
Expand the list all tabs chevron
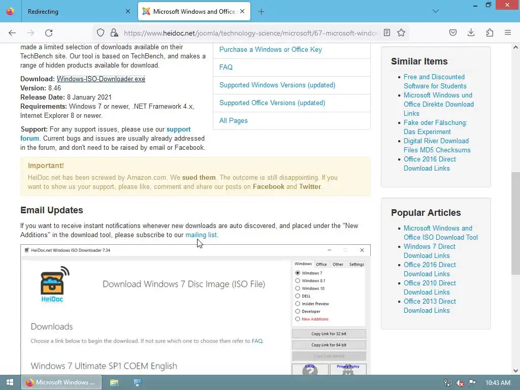point(435,11)
